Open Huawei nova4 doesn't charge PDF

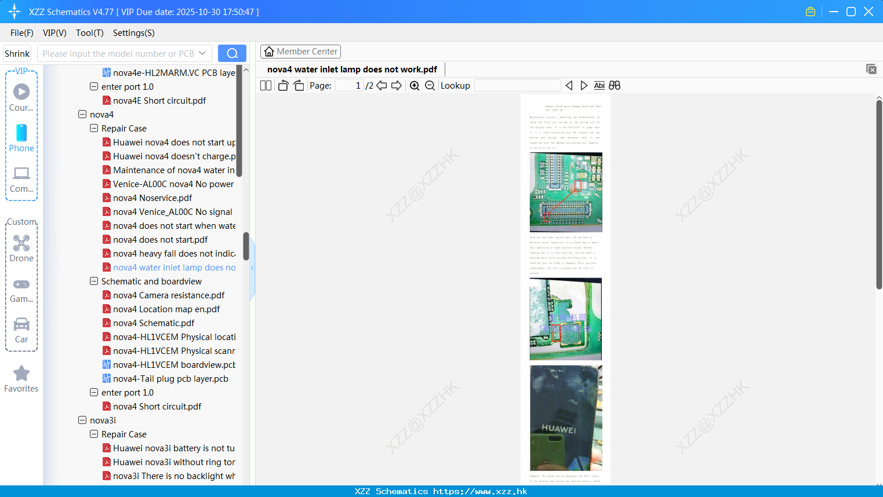point(174,156)
